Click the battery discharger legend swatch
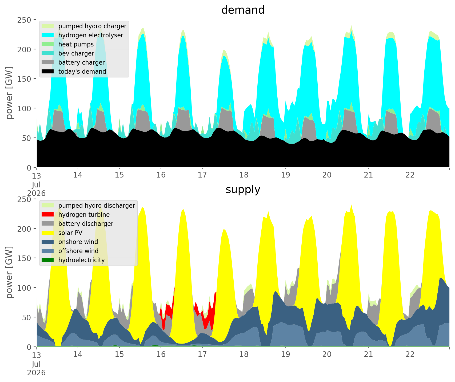 48,224
